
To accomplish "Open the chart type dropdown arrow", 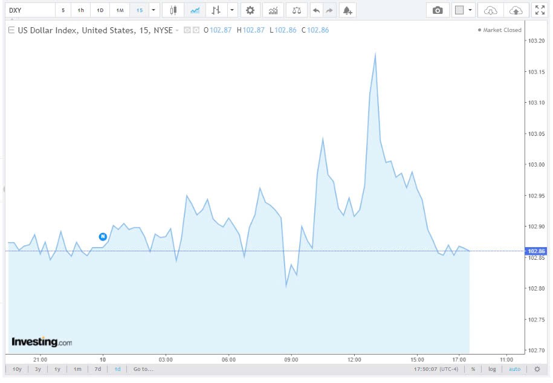I will [x=231, y=10].
